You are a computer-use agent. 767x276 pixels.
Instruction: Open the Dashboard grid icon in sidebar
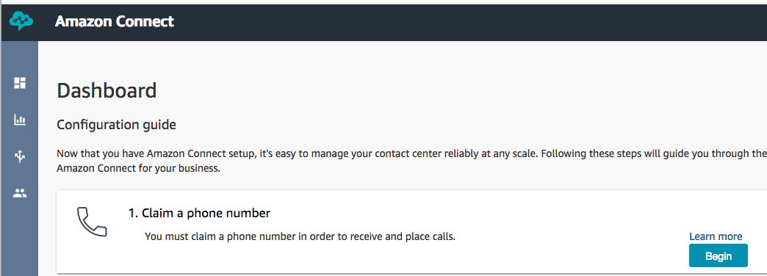pos(20,83)
